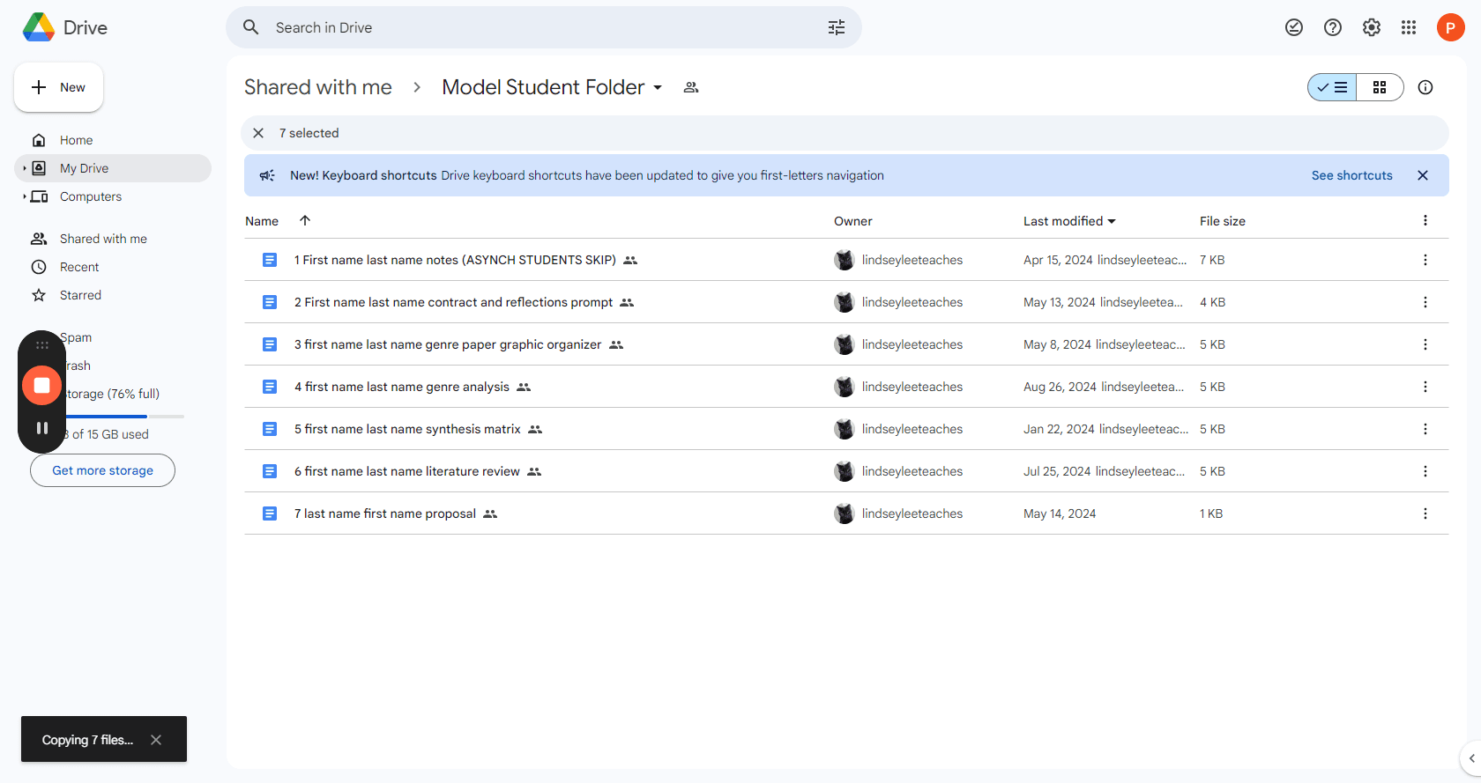
Task: Click the stop recording button
Action: (41, 385)
